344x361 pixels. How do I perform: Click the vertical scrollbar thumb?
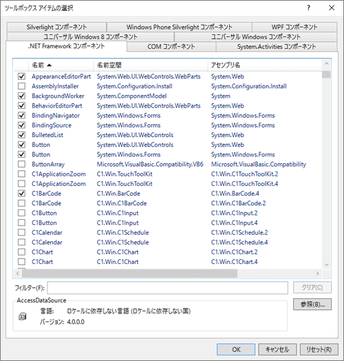point(326,74)
